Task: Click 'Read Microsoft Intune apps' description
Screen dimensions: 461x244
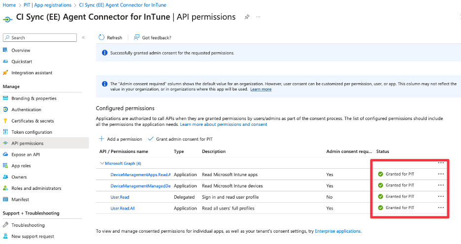Action: [x=230, y=175]
